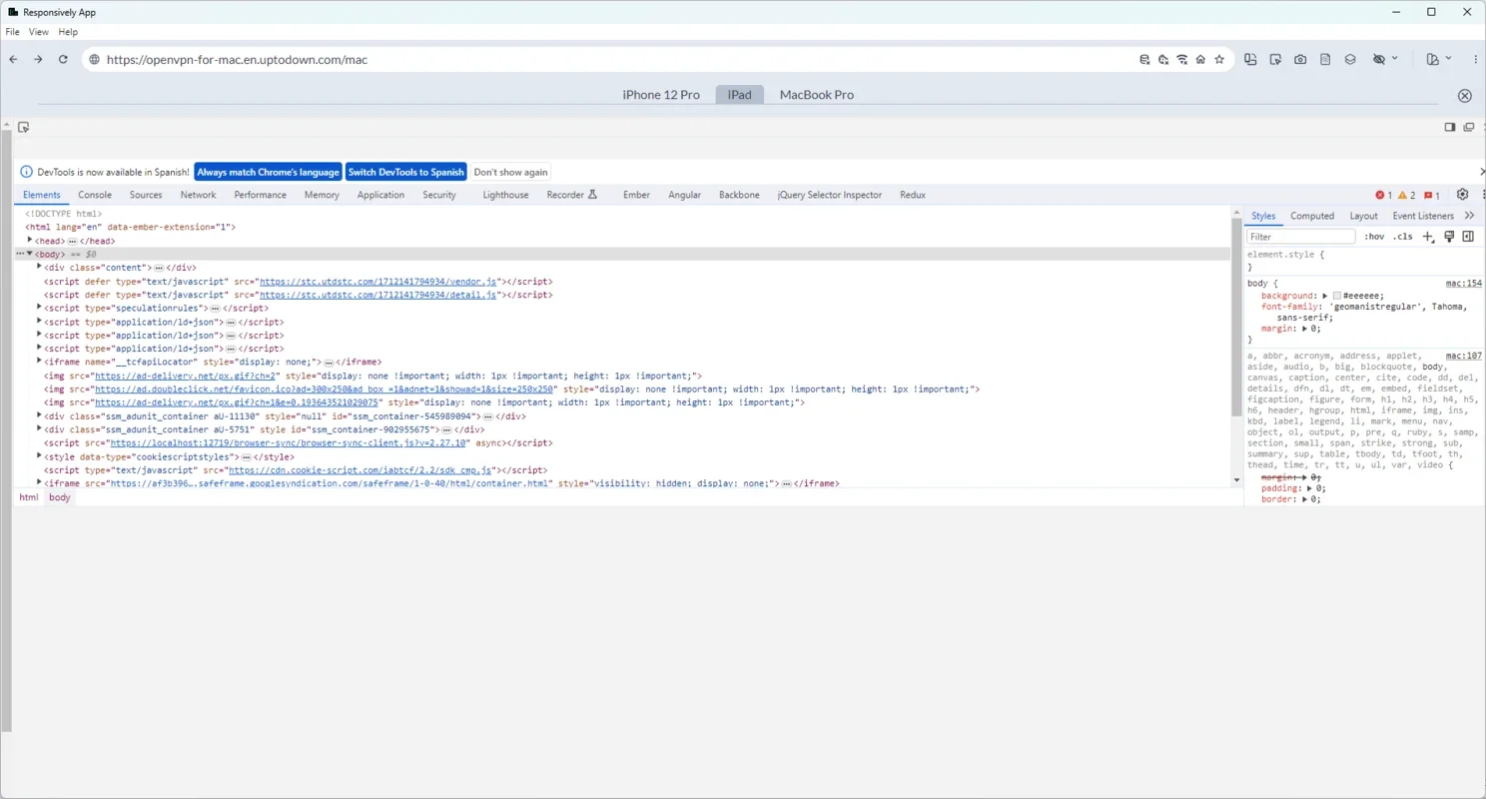
Task: Bookmark the page with star icon
Action: click(1219, 60)
